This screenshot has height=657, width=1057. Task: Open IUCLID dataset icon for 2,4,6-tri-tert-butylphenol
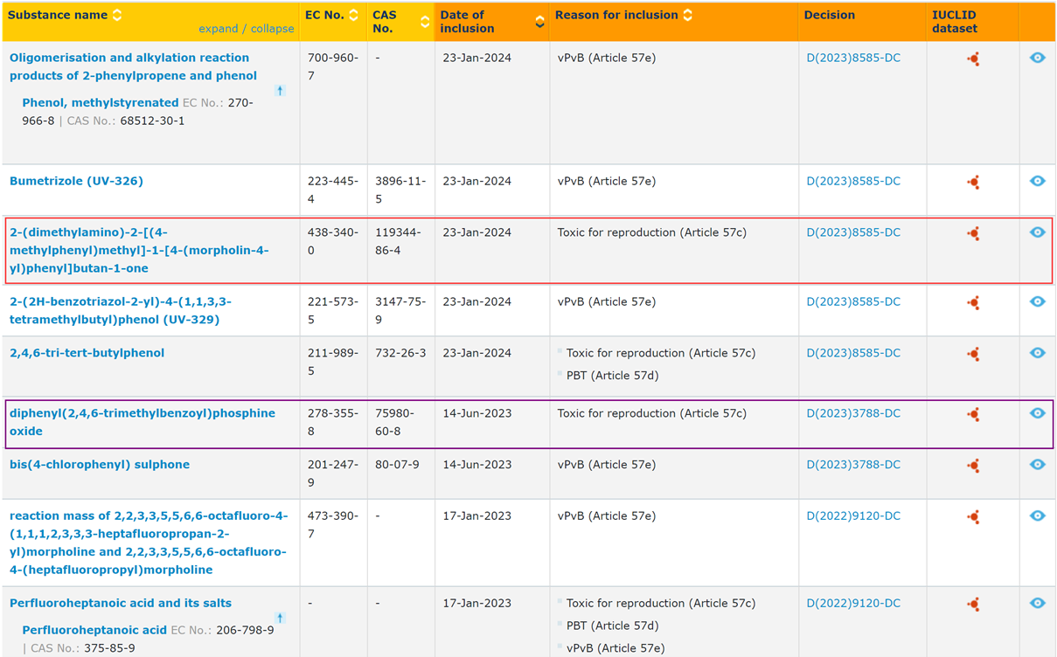click(x=973, y=354)
